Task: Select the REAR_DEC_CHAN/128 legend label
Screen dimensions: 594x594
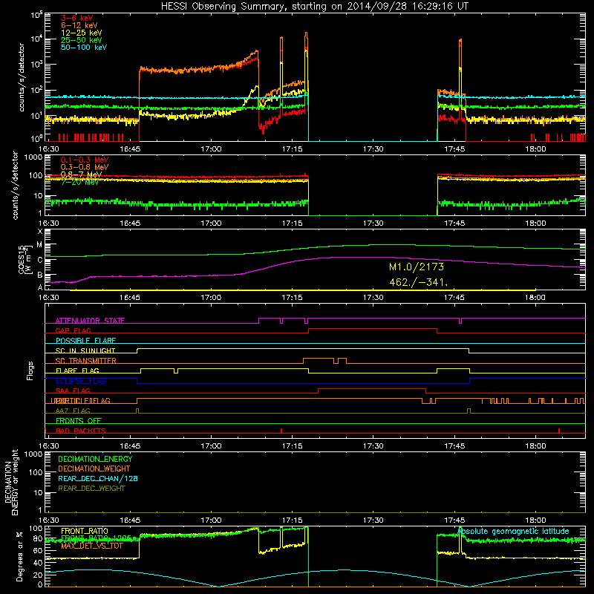Action: [98, 478]
